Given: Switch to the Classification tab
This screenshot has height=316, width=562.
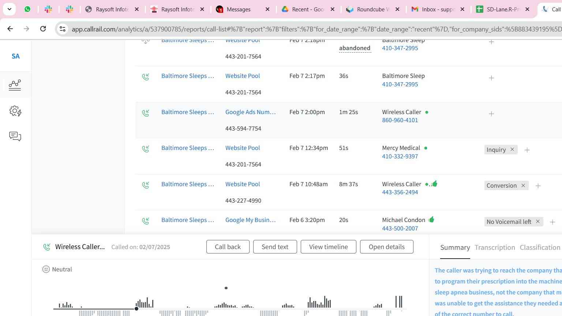Looking at the screenshot, I should coord(540,248).
